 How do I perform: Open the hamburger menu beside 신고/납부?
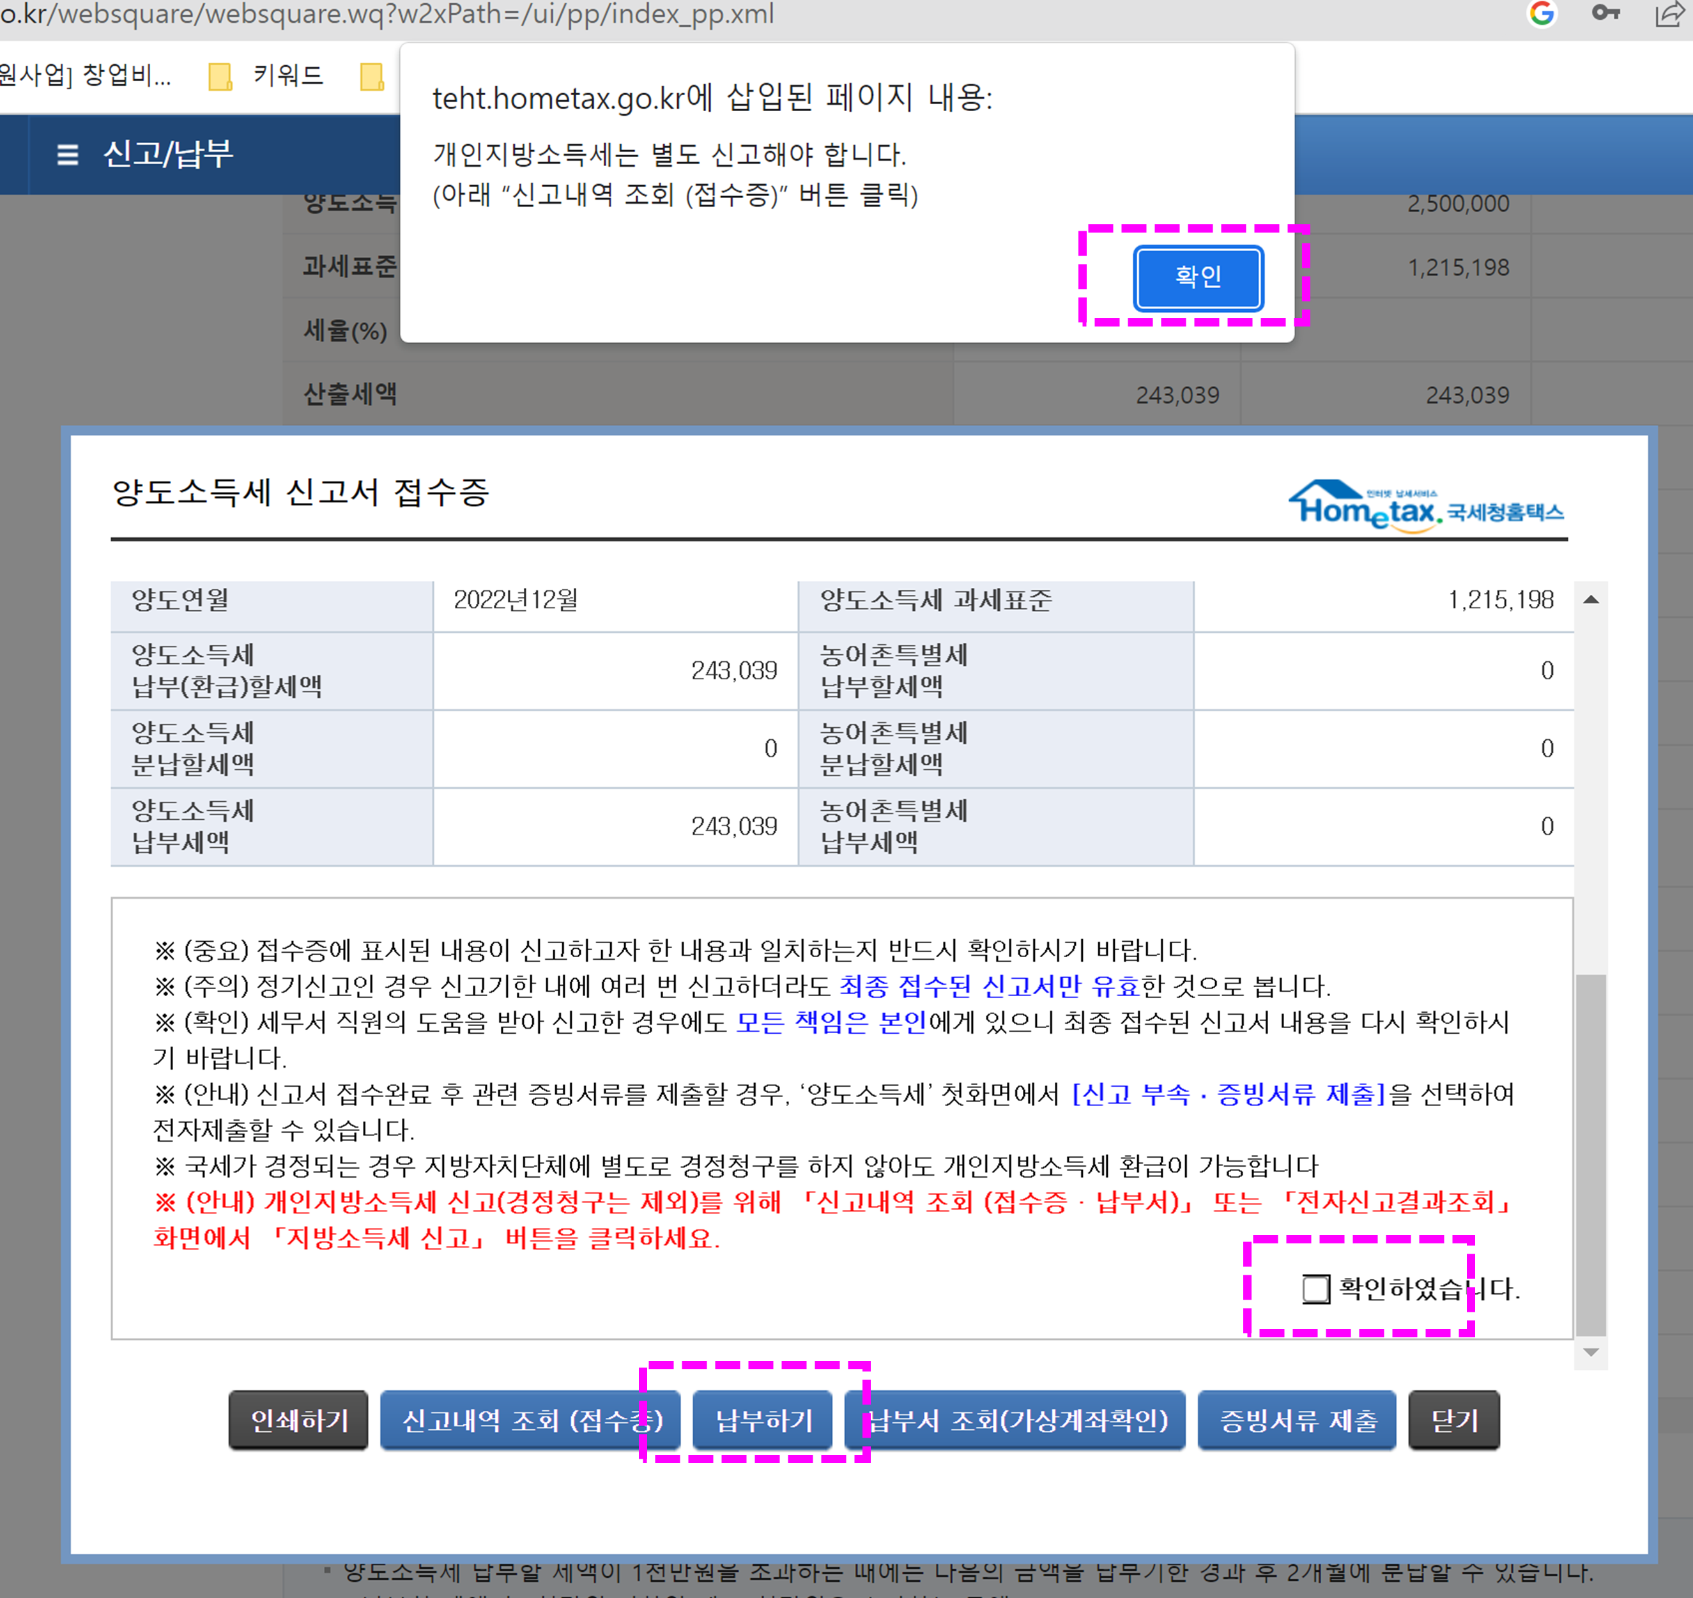67,155
